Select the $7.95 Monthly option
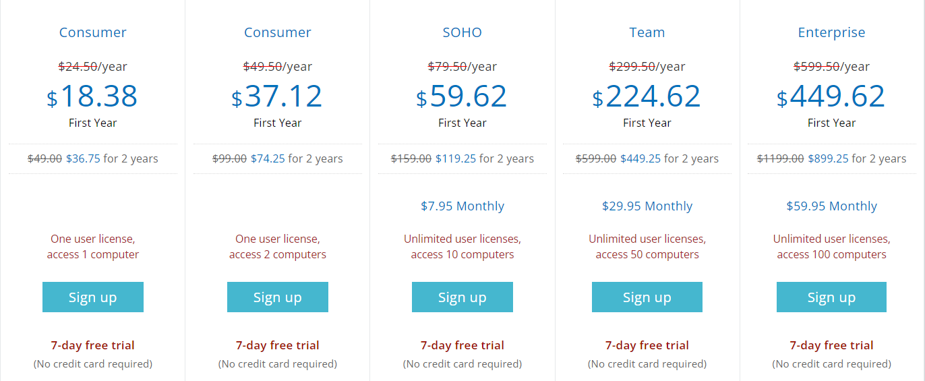 [x=462, y=206]
